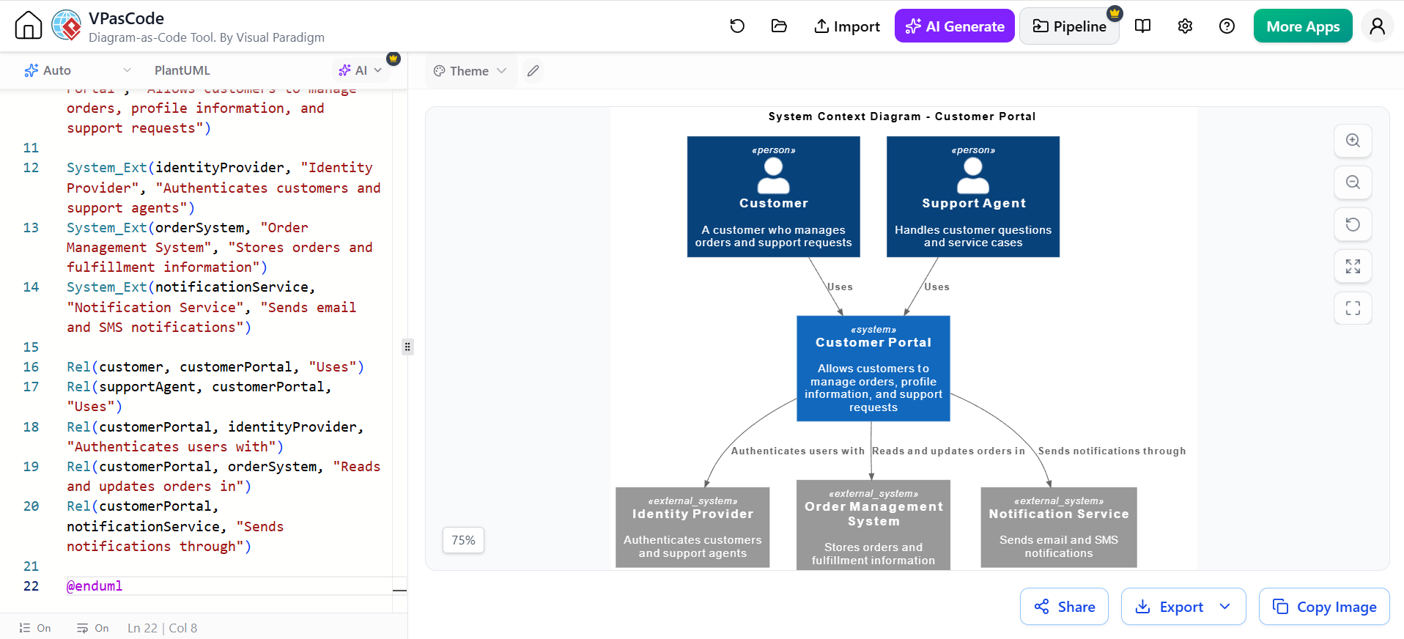
Task: Click the @enduml line in editor
Action: (x=95, y=586)
